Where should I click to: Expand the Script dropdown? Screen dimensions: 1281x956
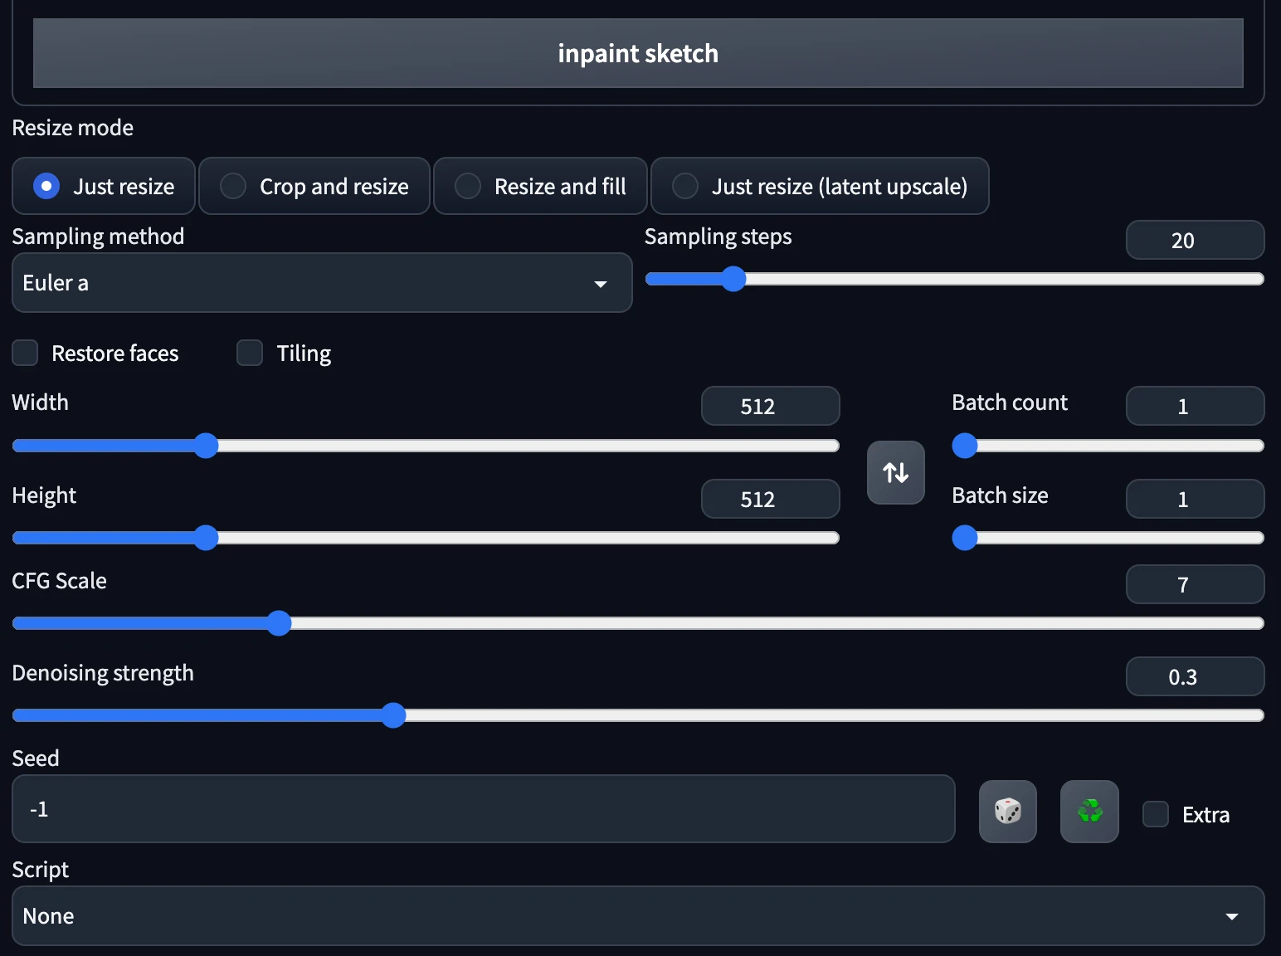[637, 915]
